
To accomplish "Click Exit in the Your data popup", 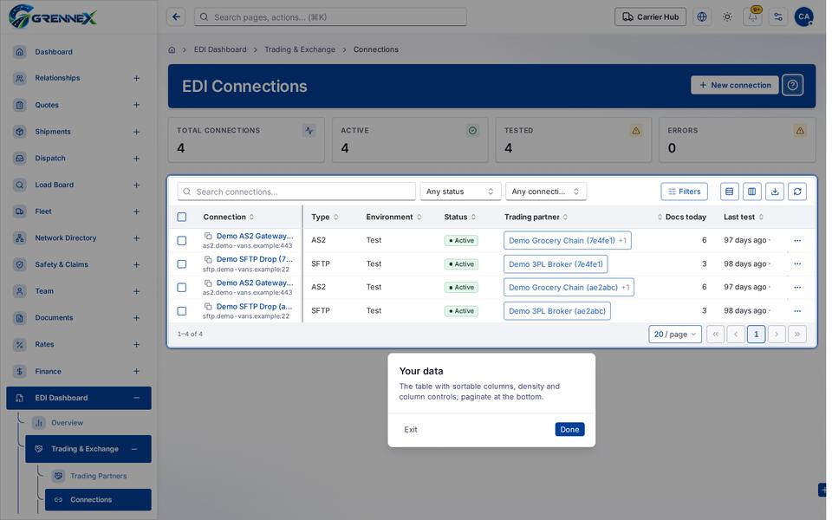I will pos(411,429).
